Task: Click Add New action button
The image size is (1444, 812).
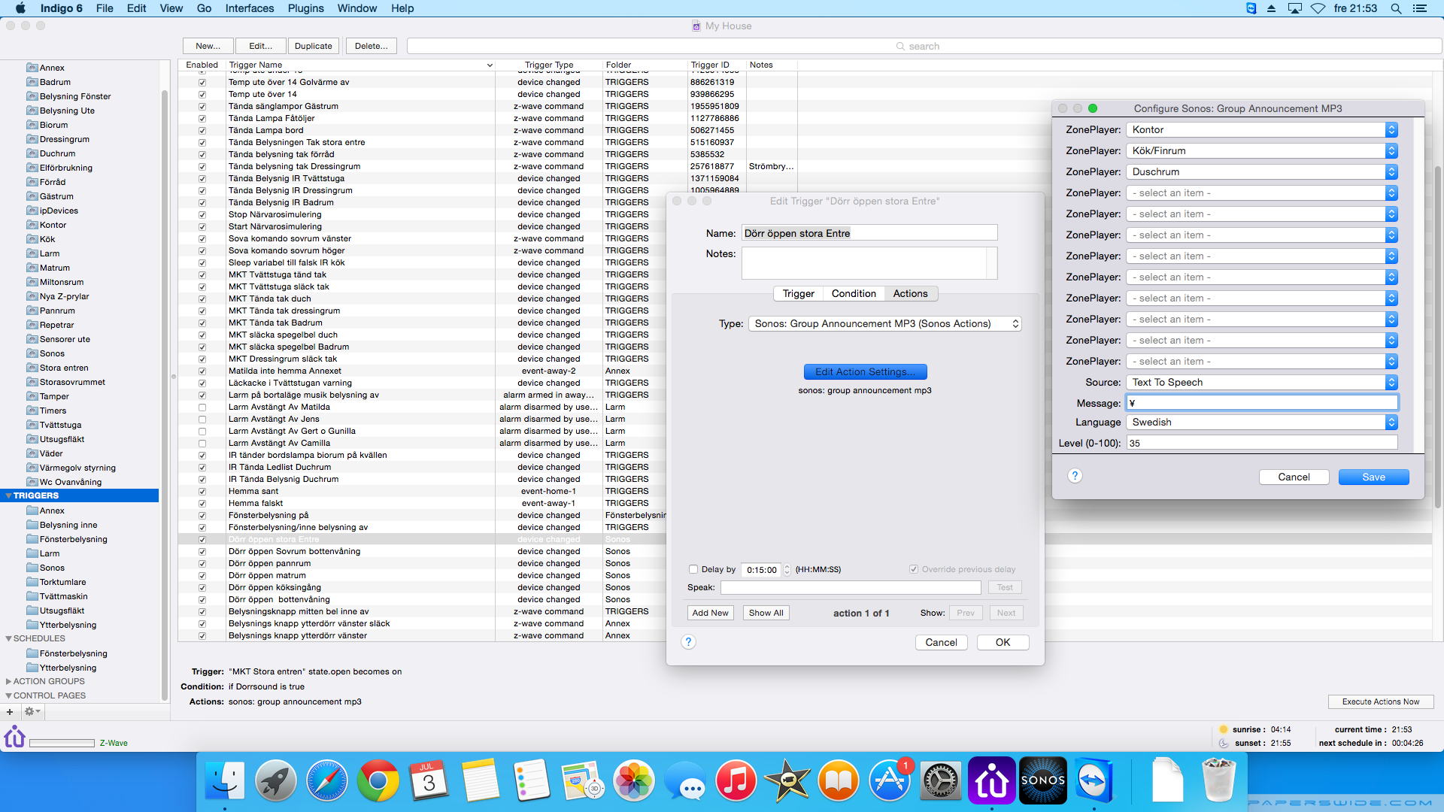Action: pos(710,613)
